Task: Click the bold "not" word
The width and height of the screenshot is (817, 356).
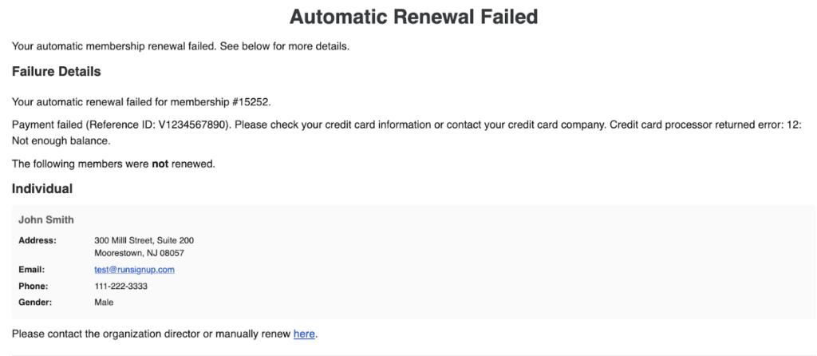Action: [x=160, y=164]
